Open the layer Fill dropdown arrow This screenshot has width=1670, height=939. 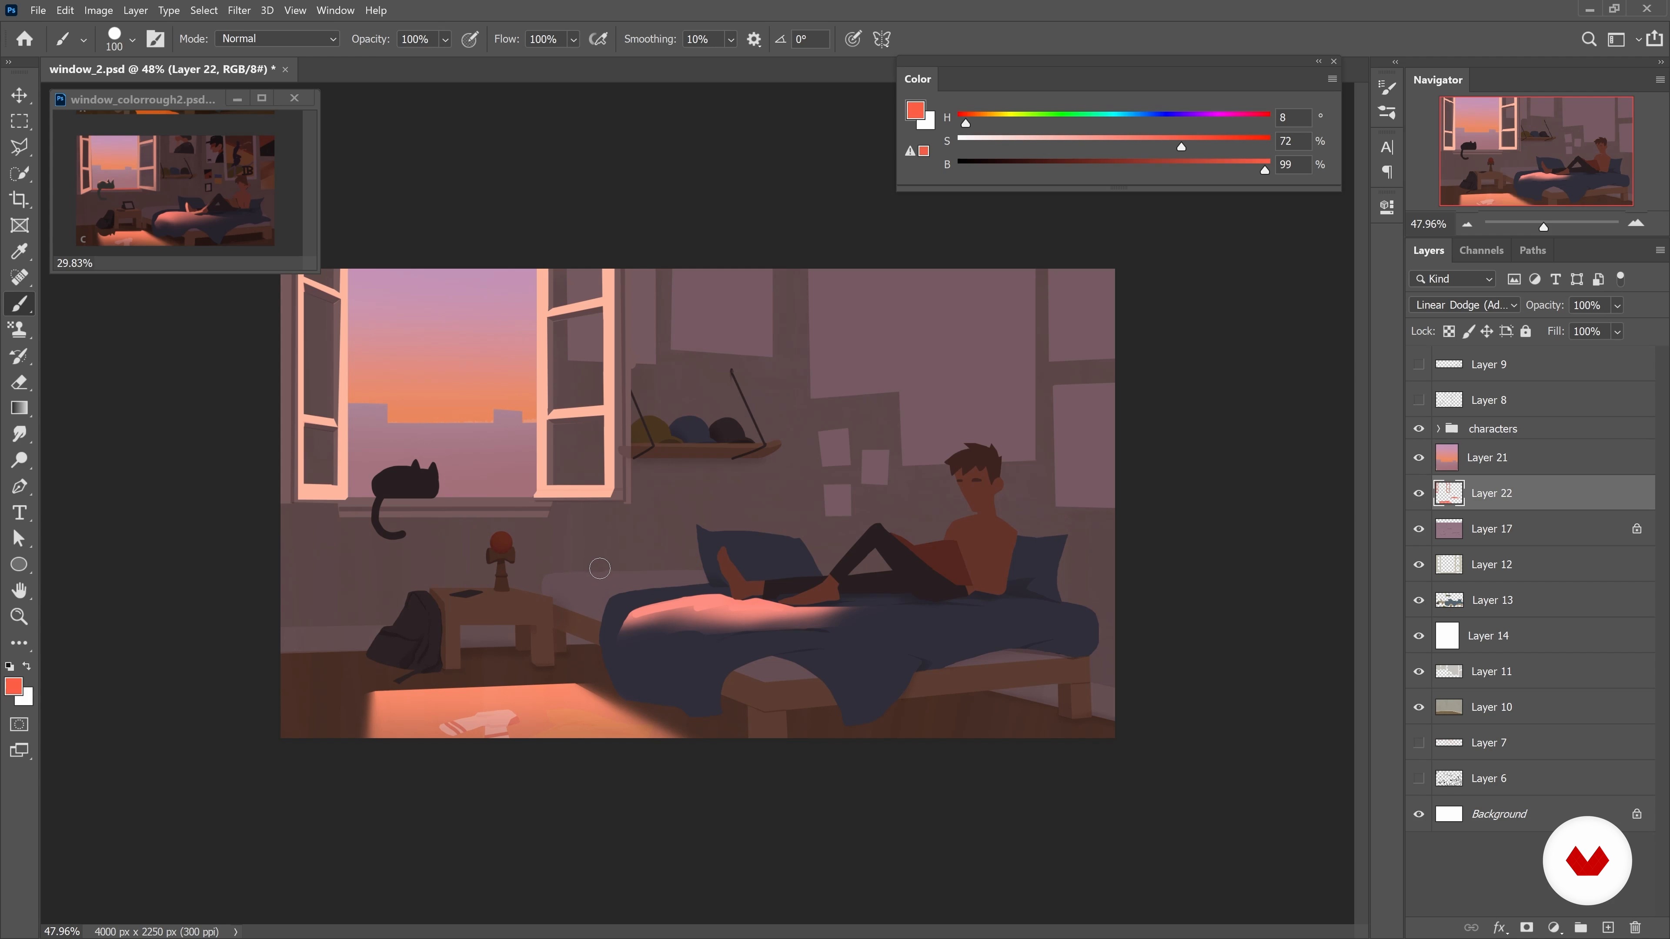tap(1617, 332)
